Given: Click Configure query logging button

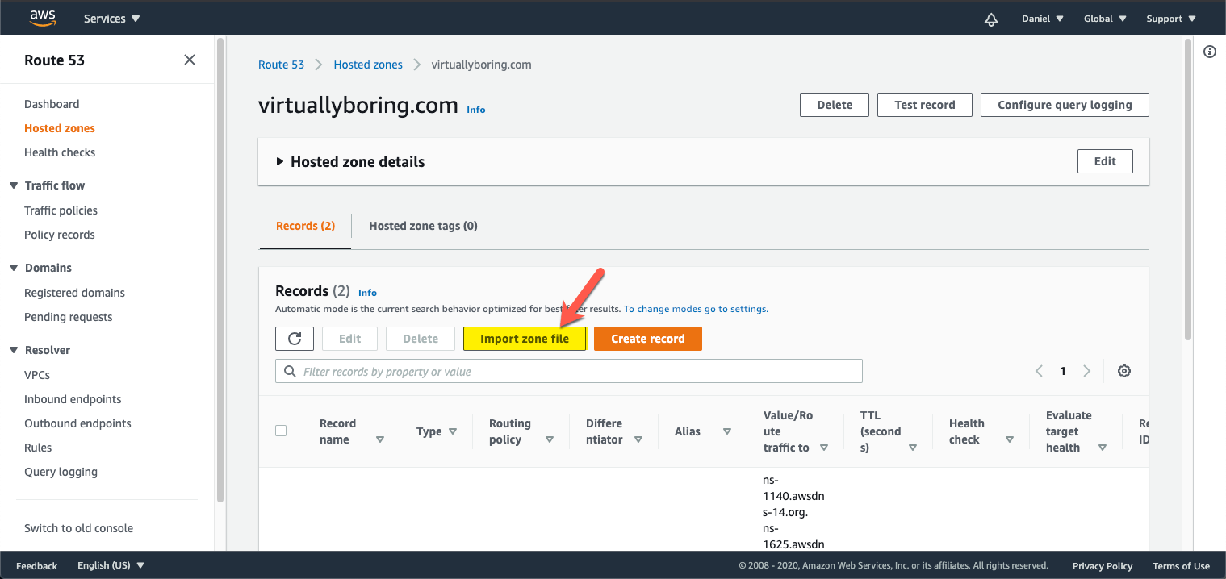Looking at the screenshot, I should click(1065, 105).
